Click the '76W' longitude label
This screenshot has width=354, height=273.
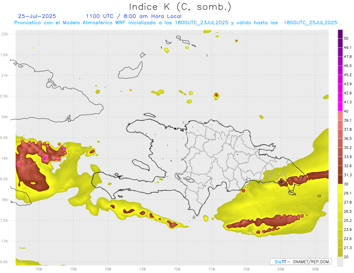point(39,269)
